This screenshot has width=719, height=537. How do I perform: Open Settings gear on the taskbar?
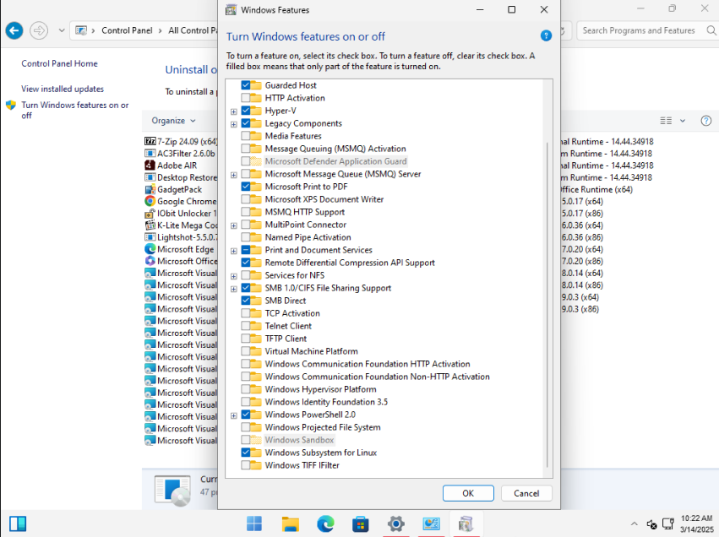point(395,523)
